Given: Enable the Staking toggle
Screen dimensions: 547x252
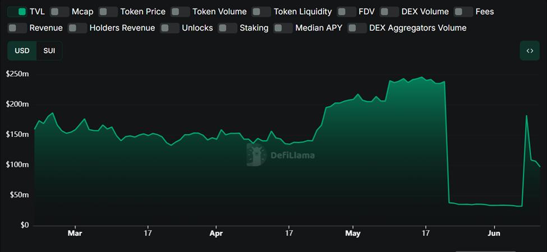Looking at the screenshot, I should click(x=227, y=28).
